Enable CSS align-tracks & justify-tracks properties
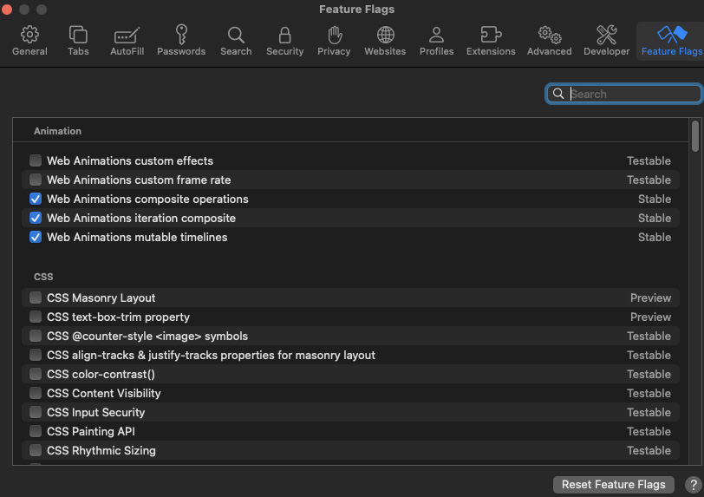 (x=36, y=355)
